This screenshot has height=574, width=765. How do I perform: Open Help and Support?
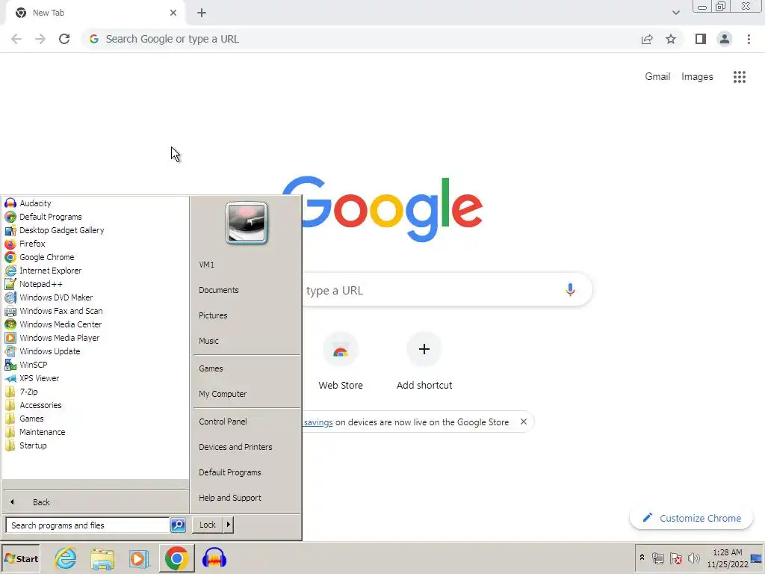(230, 498)
